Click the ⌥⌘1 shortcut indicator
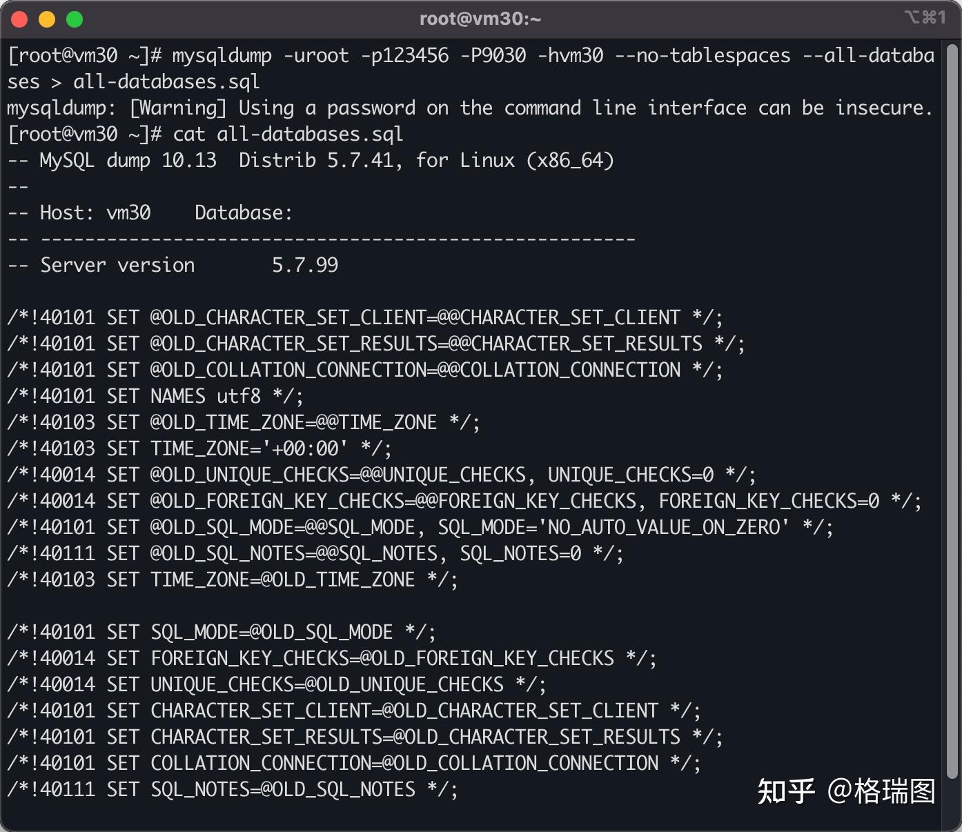Viewport: 962px width, 832px height. (925, 17)
